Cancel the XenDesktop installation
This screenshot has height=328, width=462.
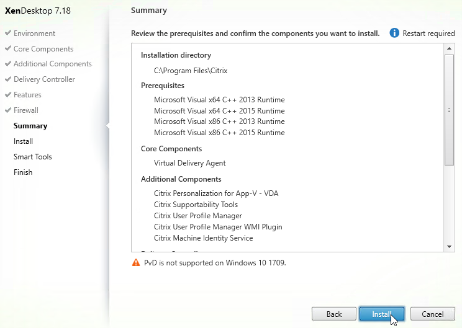pyautogui.click(x=433, y=314)
